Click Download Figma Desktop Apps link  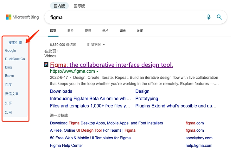[106, 123]
